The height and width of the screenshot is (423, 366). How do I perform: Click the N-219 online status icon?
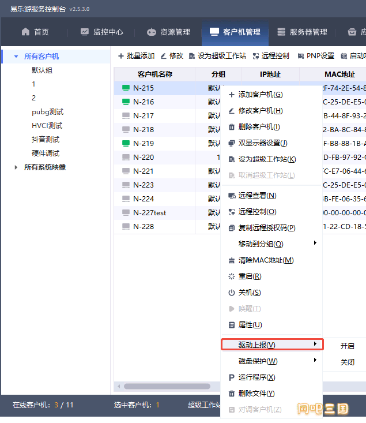pyautogui.click(x=126, y=144)
